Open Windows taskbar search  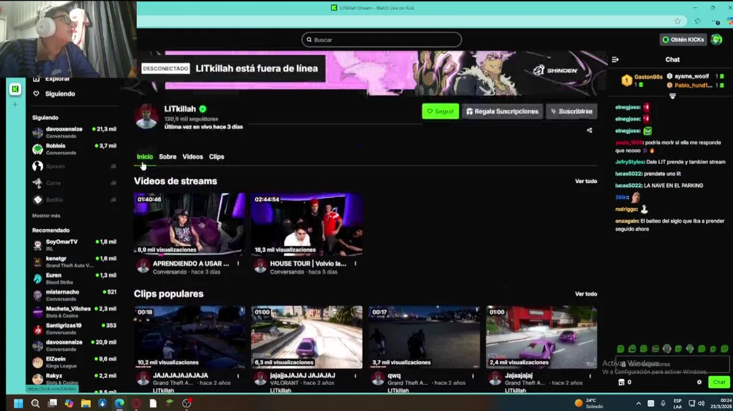tap(35, 404)
